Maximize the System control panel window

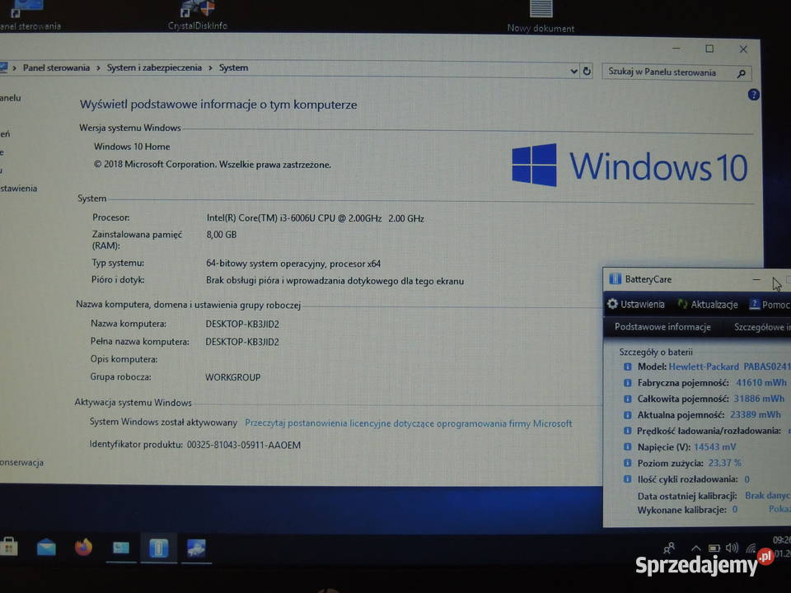709,49
